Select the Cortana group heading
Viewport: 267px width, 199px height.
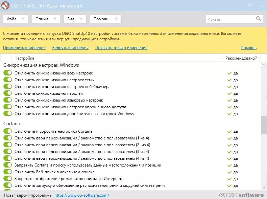point(11,124)
